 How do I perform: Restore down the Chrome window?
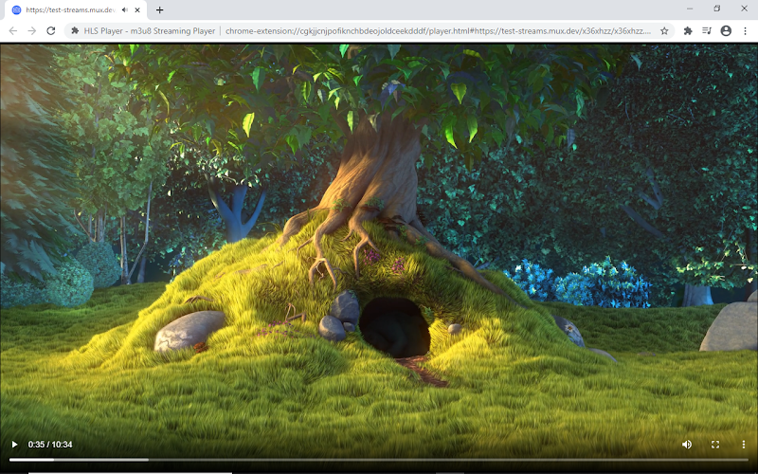pos(717,9)
